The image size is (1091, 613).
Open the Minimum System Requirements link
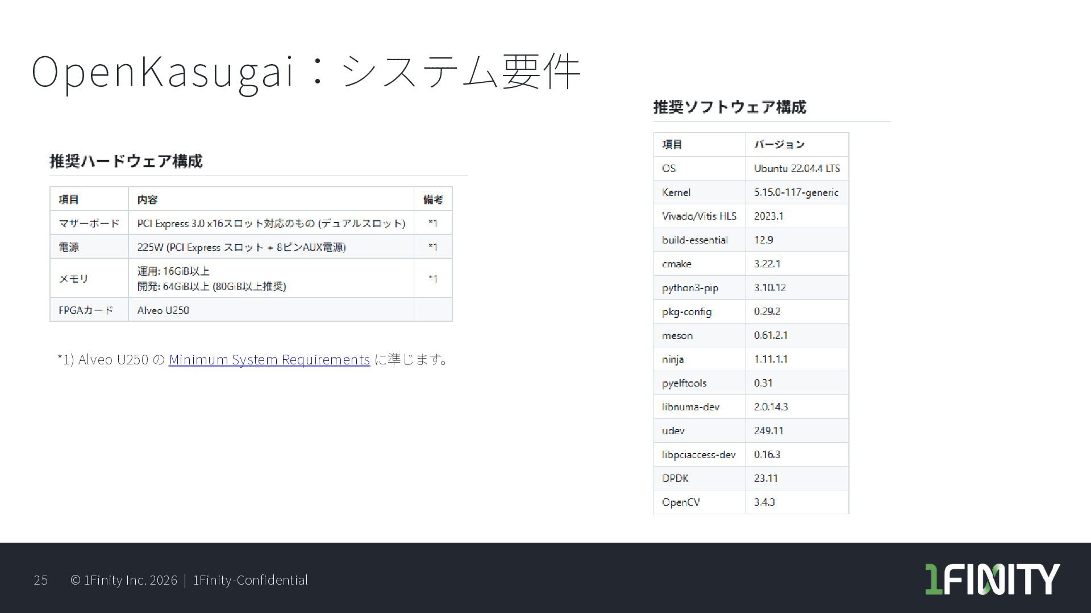[269, 359]
